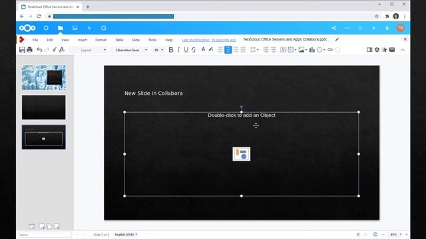Rename the document using the pencil icon
The width and height of the screenshot is (426, 239).
click(337, 39)
